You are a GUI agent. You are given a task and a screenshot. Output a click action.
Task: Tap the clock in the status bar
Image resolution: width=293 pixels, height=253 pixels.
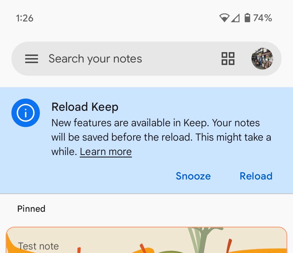[x=25, y=18]
